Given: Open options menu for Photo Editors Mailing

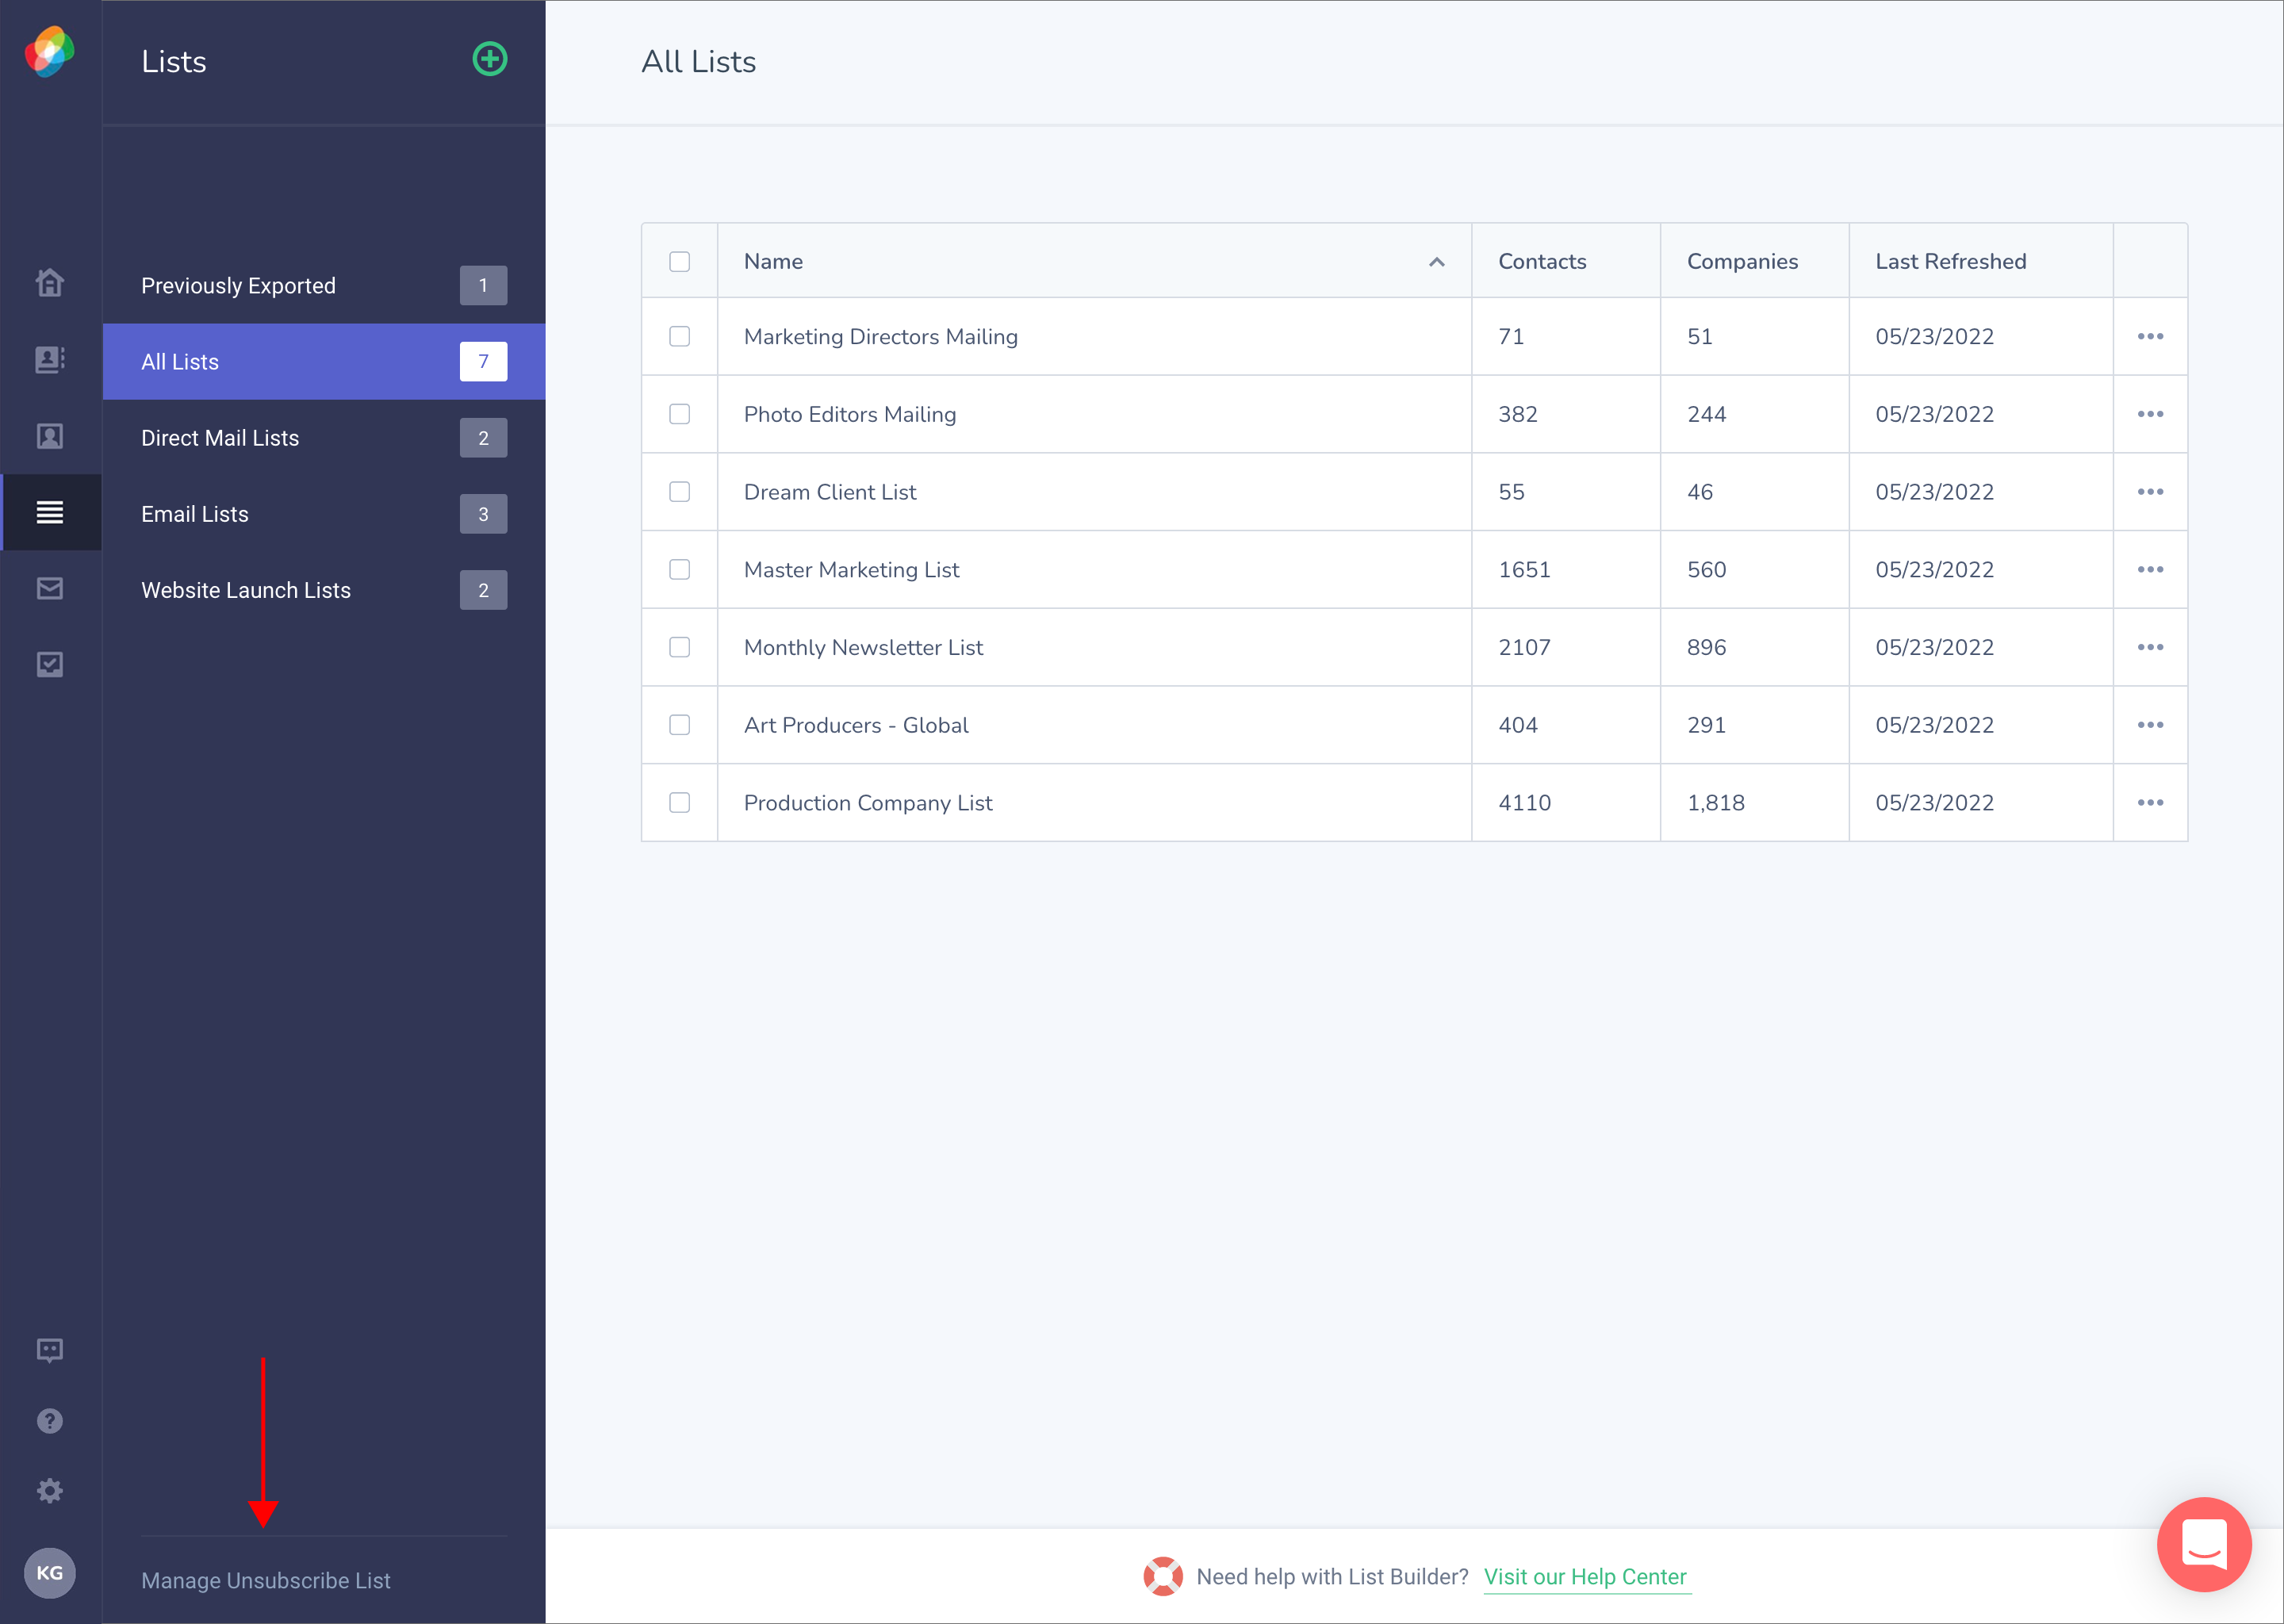Looking at the screenshot, I should coord(2150,414).
